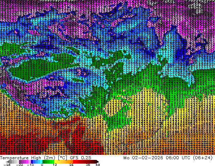Click the -10 legend scale value
215x166 pixels.
click(x=30, y=165)
